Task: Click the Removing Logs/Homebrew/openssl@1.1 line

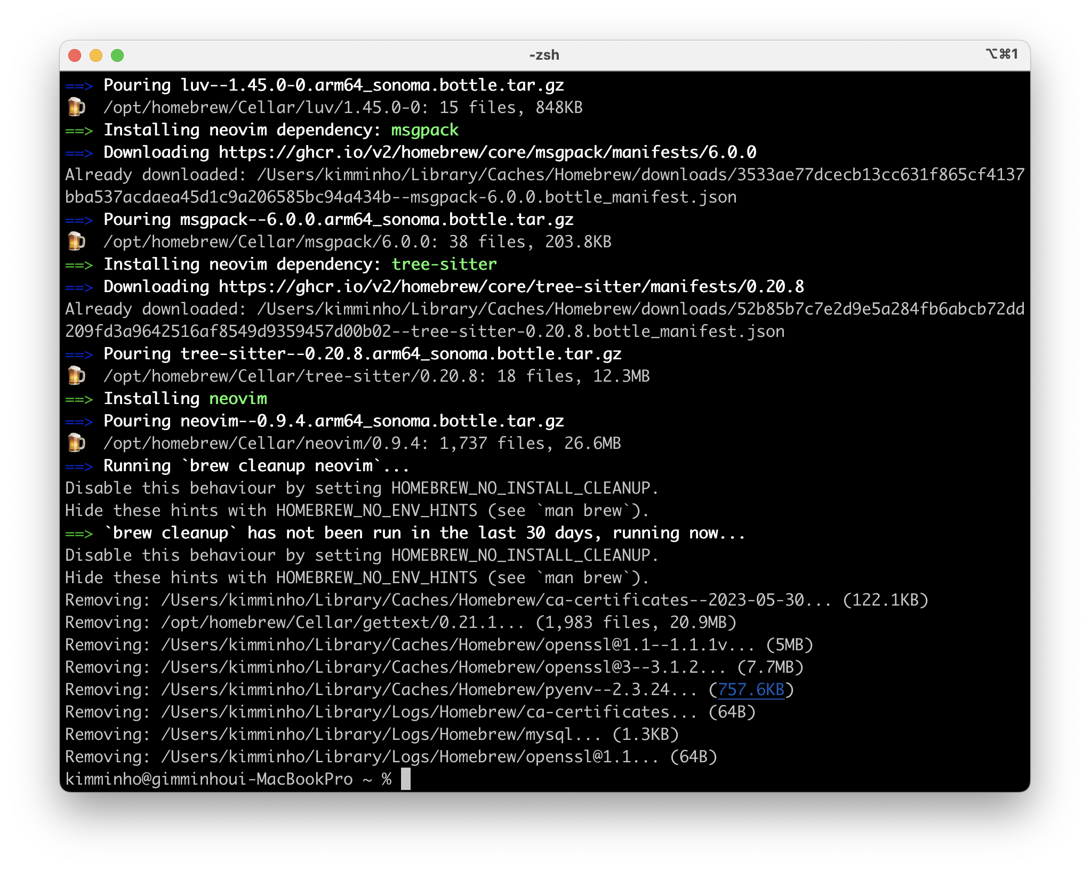Action: [x=391, y=757]
